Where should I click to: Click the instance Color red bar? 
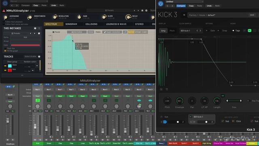click(x=25, y=45)
